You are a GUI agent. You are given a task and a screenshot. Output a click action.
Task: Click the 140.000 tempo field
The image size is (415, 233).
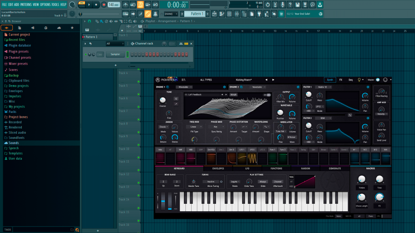coord(113,5)
